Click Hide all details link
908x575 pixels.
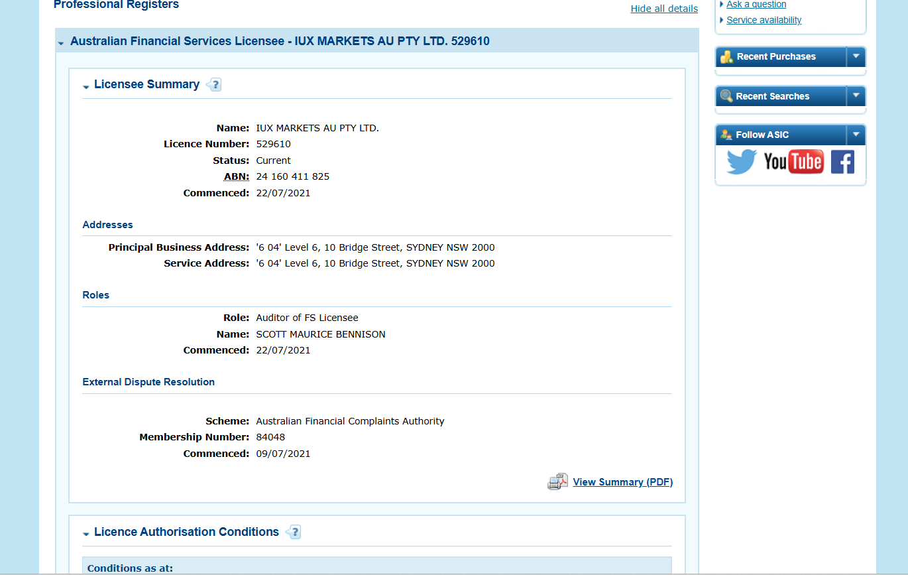664,9
